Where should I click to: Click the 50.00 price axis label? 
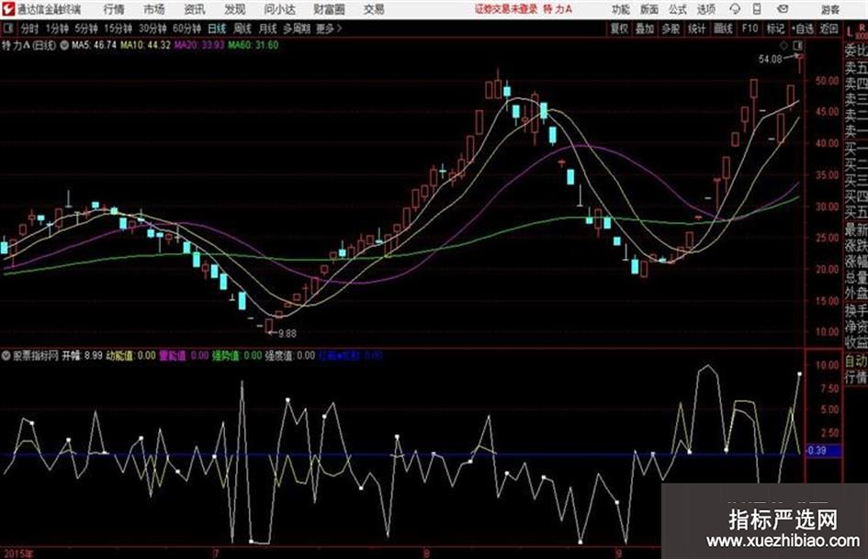click(x=827, y=81)
